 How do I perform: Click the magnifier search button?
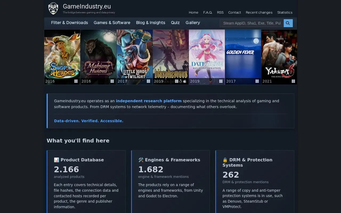(x=288, y=23)
